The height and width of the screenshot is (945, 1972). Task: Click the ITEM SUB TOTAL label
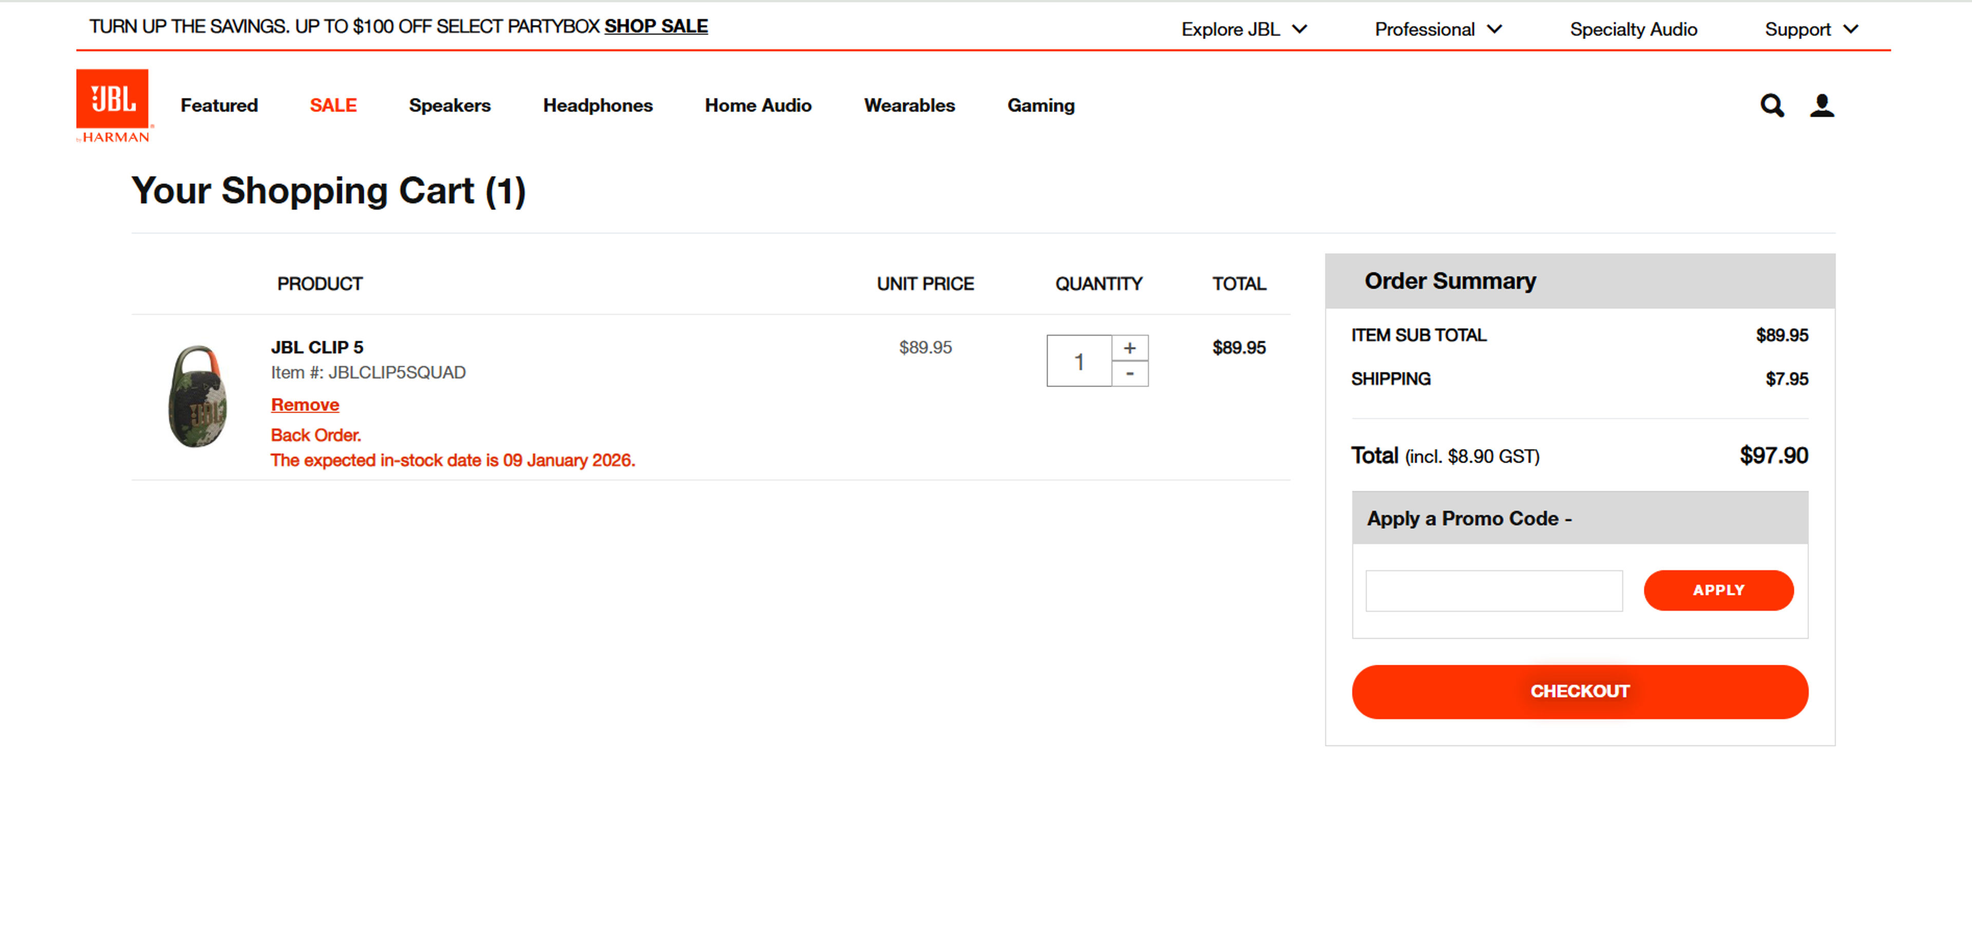(1418, 335)
